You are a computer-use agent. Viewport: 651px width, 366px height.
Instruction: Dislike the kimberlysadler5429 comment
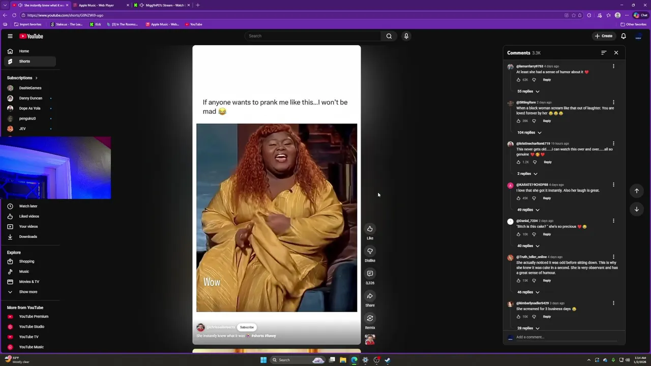point(534,317)
